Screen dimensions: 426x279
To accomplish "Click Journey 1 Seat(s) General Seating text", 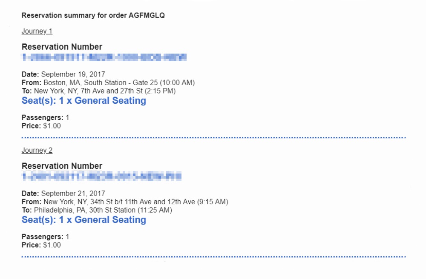I will coord(83,101).
